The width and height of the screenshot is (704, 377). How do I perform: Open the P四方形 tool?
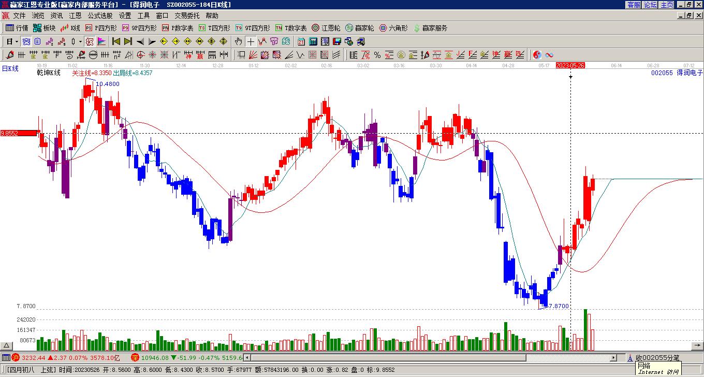click(x=101, y=28)
